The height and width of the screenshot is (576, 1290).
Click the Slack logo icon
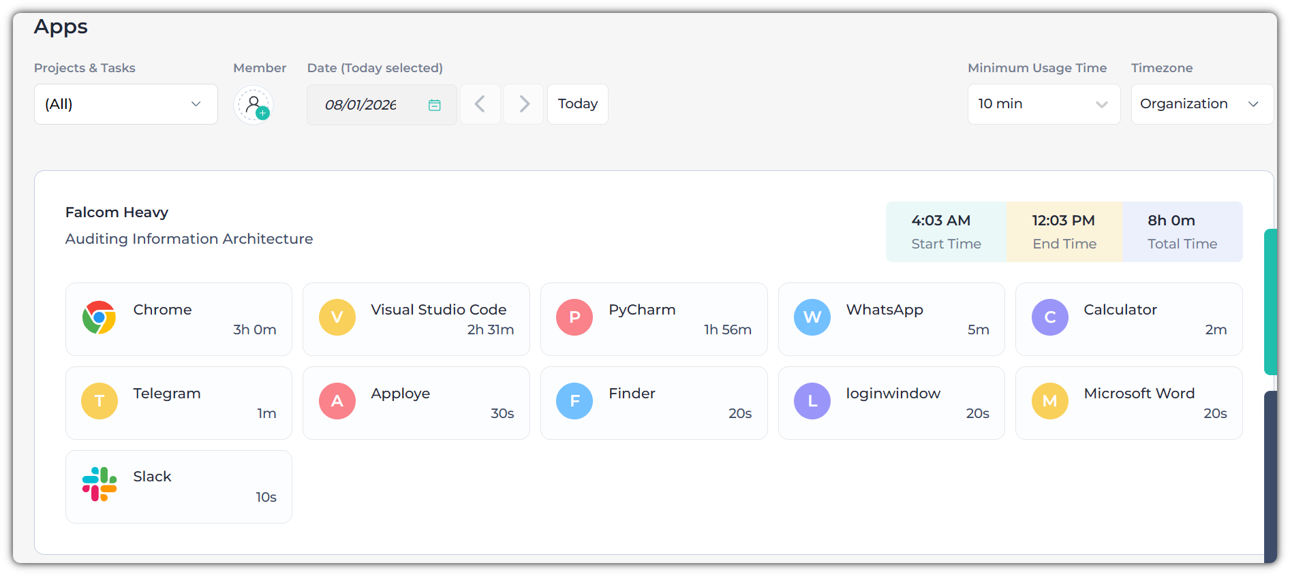pyautogui.click(x=99, y=484)
